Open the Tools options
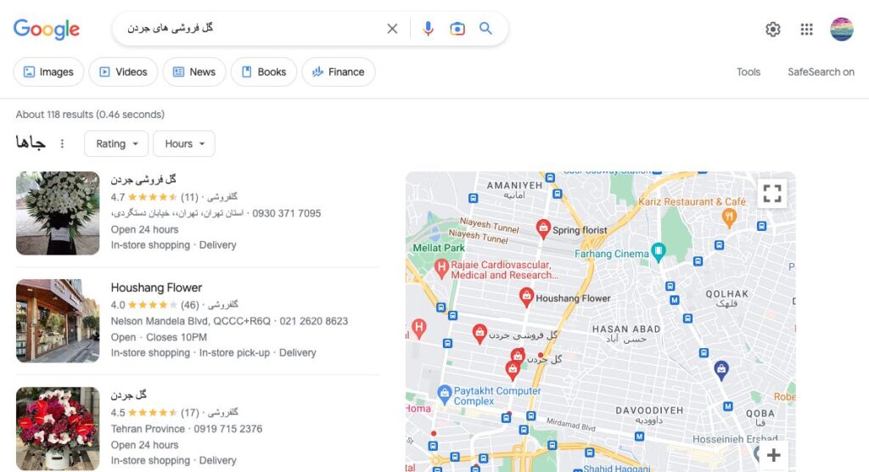 click(748, 72)
